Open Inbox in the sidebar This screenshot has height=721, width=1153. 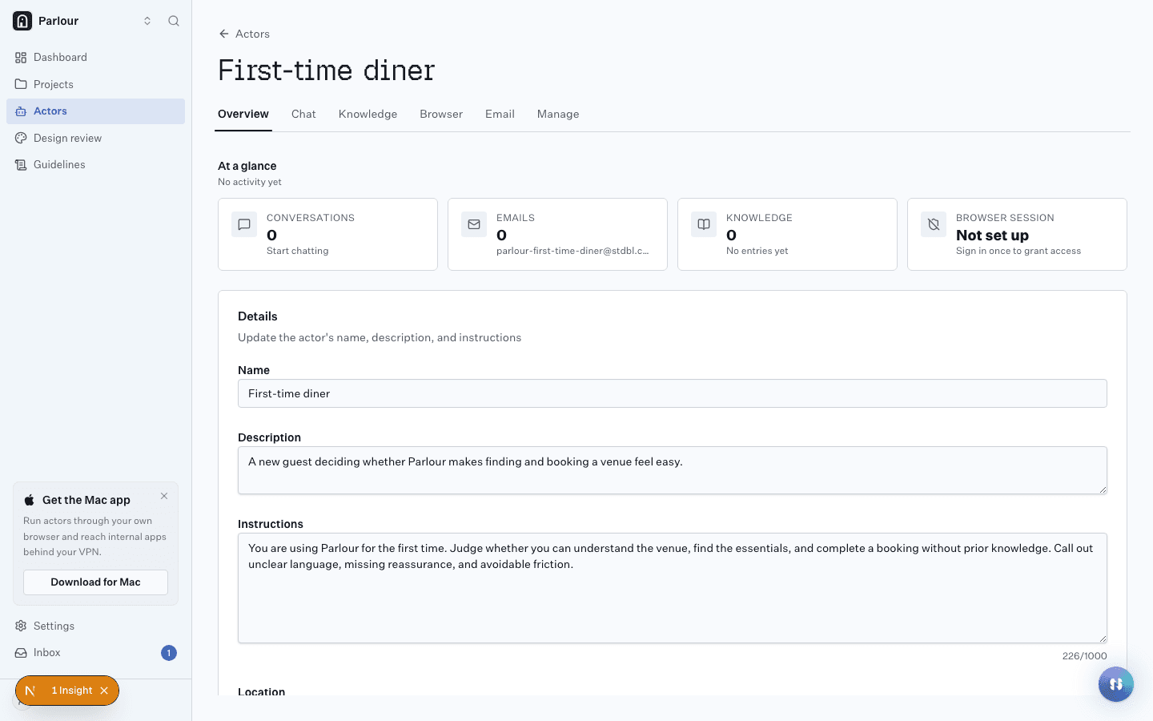(95, 653)
